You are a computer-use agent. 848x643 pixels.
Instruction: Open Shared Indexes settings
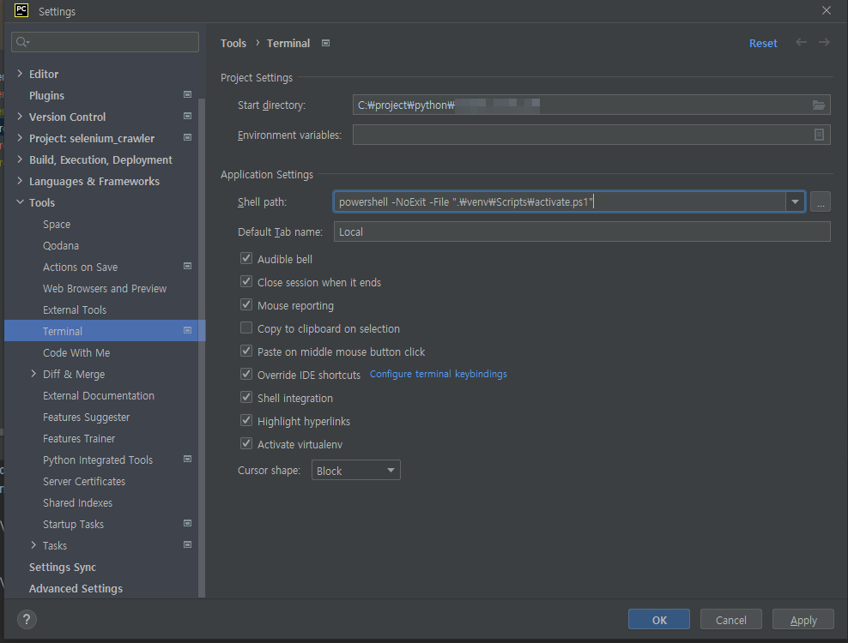[x=77, y=503]
